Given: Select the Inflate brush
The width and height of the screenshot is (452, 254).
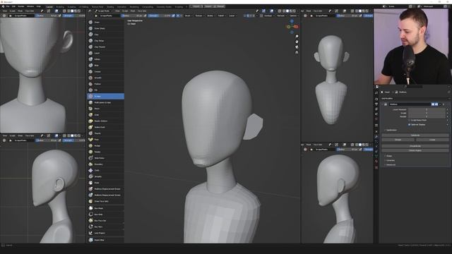Looking at the screenshot, I should (105, 59).
